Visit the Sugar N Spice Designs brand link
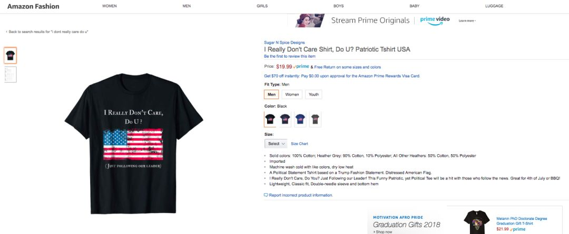This screenshot has height=234, width=569. pos(284,42)
